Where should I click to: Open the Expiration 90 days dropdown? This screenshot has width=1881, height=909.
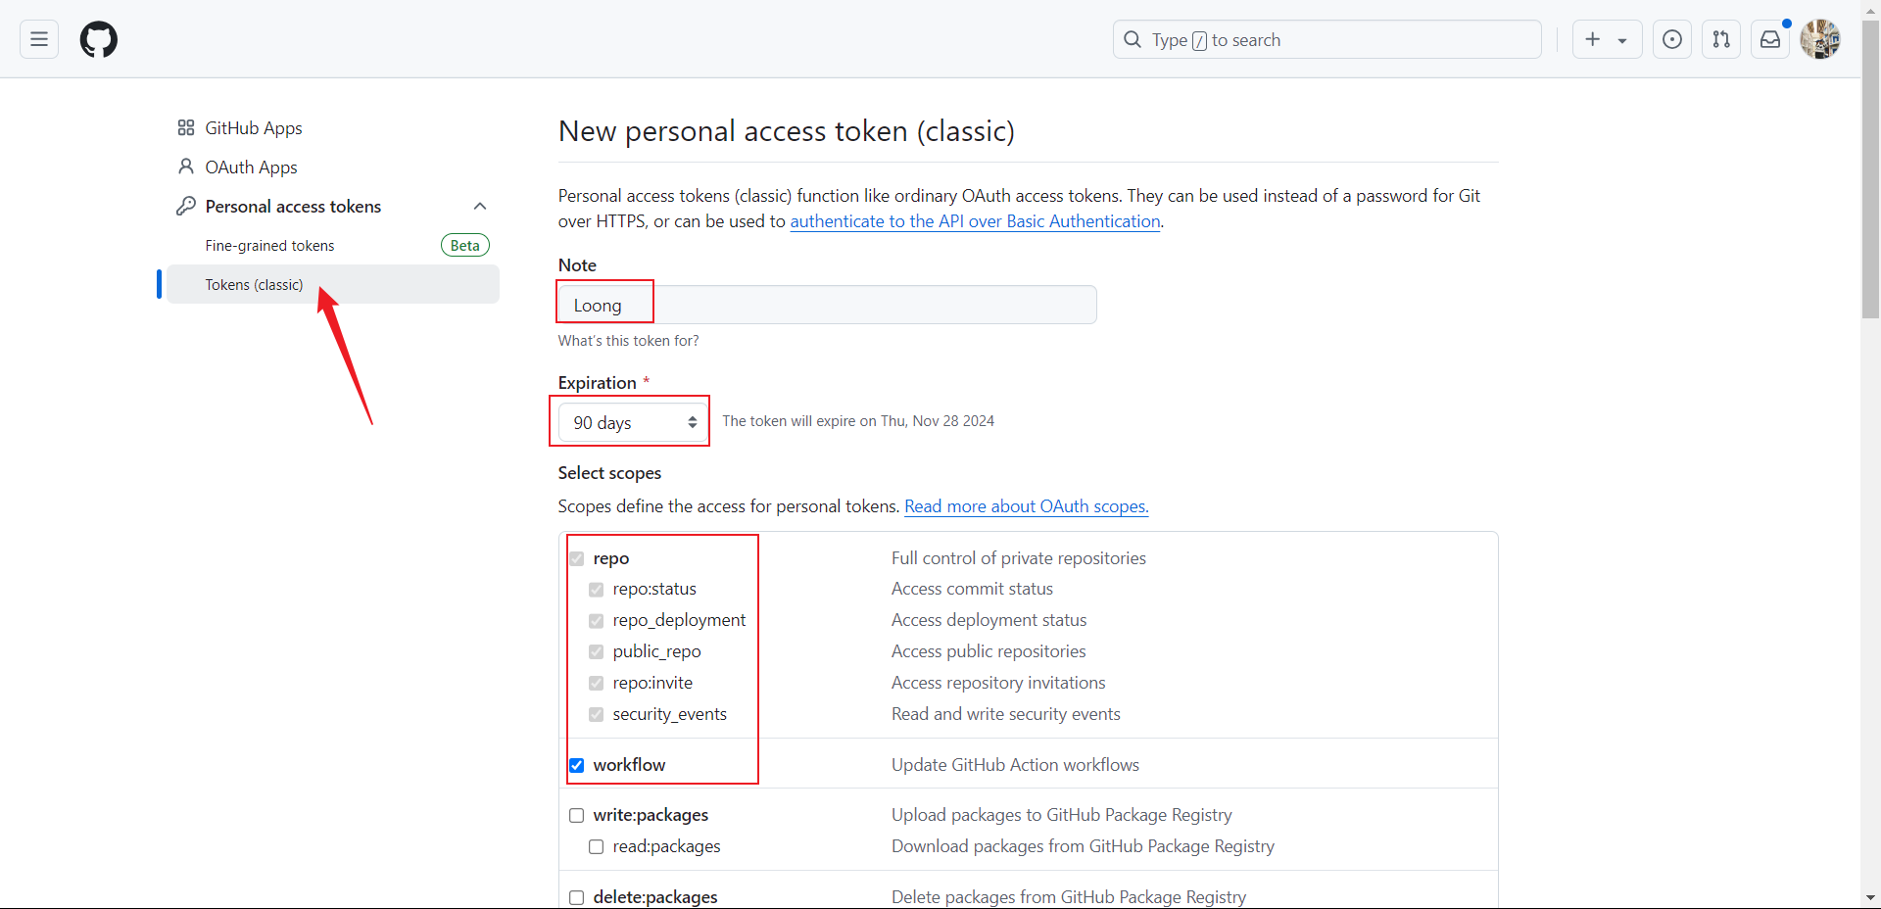pyautogui.click(x=632, y=422)
